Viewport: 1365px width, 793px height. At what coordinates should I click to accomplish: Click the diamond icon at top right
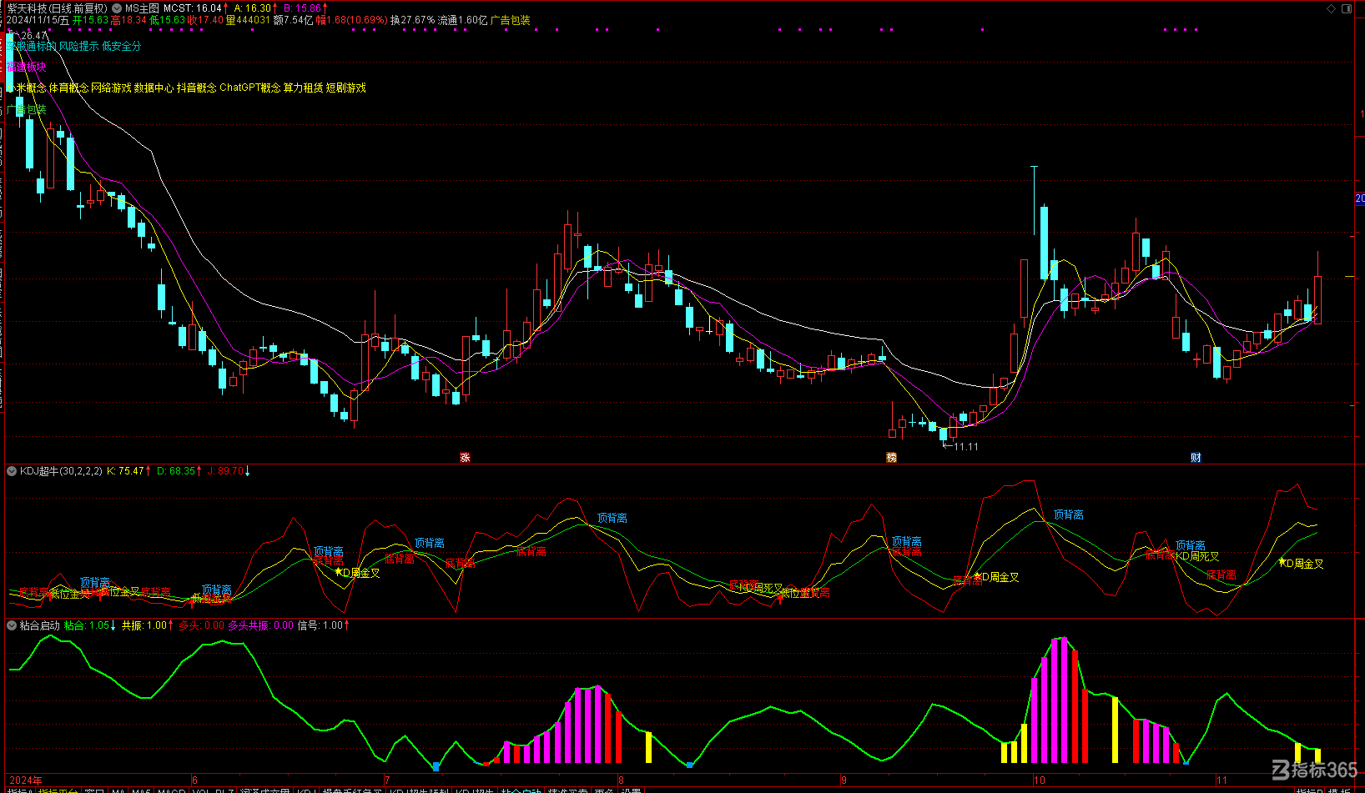(x=1332, y=8)
